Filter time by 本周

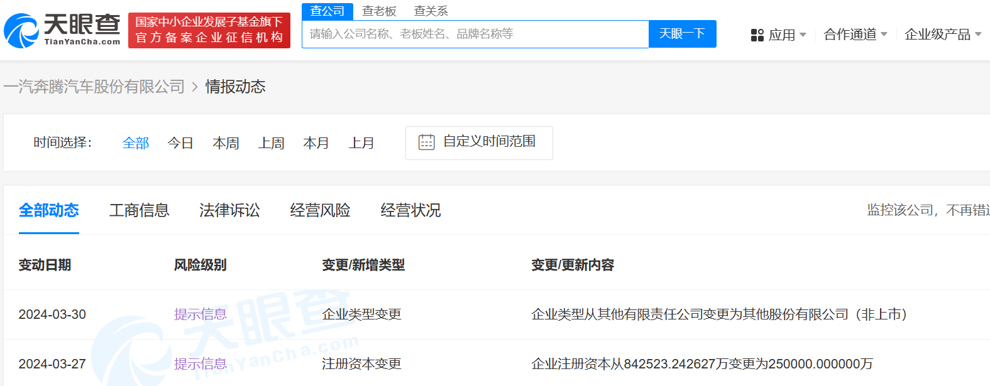(226, 143)
